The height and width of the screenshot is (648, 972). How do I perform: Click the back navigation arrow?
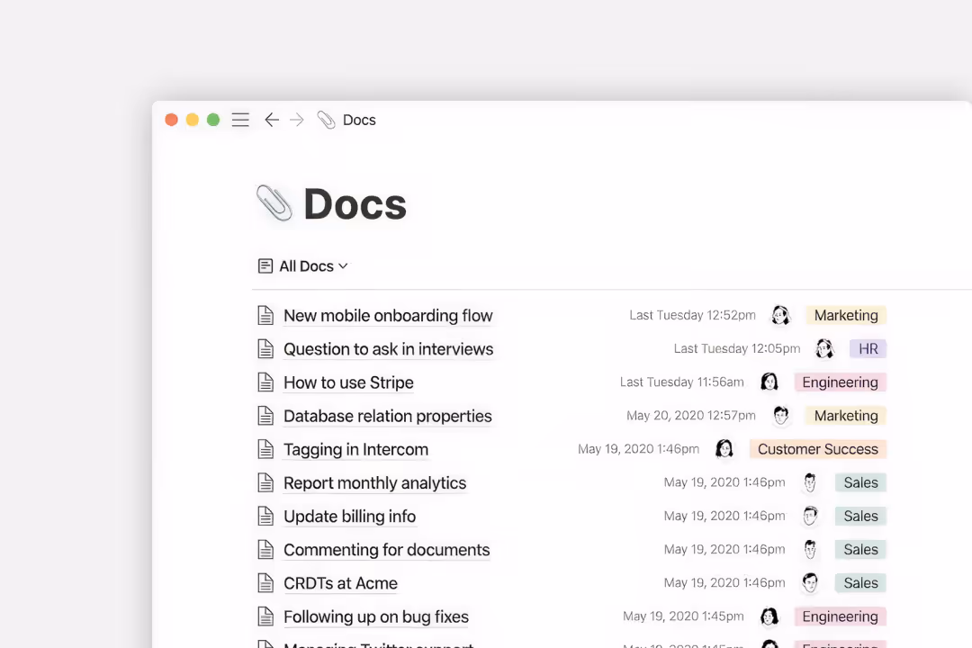coord(272,119)
